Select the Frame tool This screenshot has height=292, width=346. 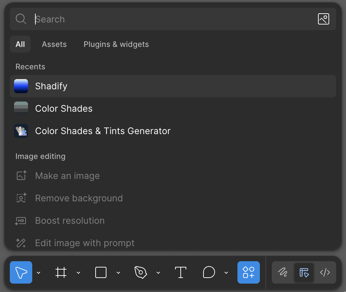point(61,272)
